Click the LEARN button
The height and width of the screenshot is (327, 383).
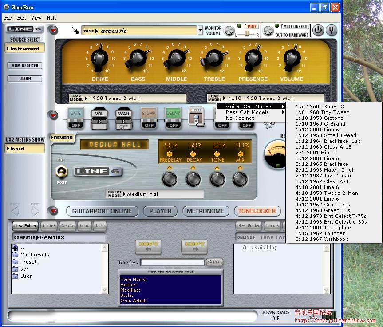[25, 79]
